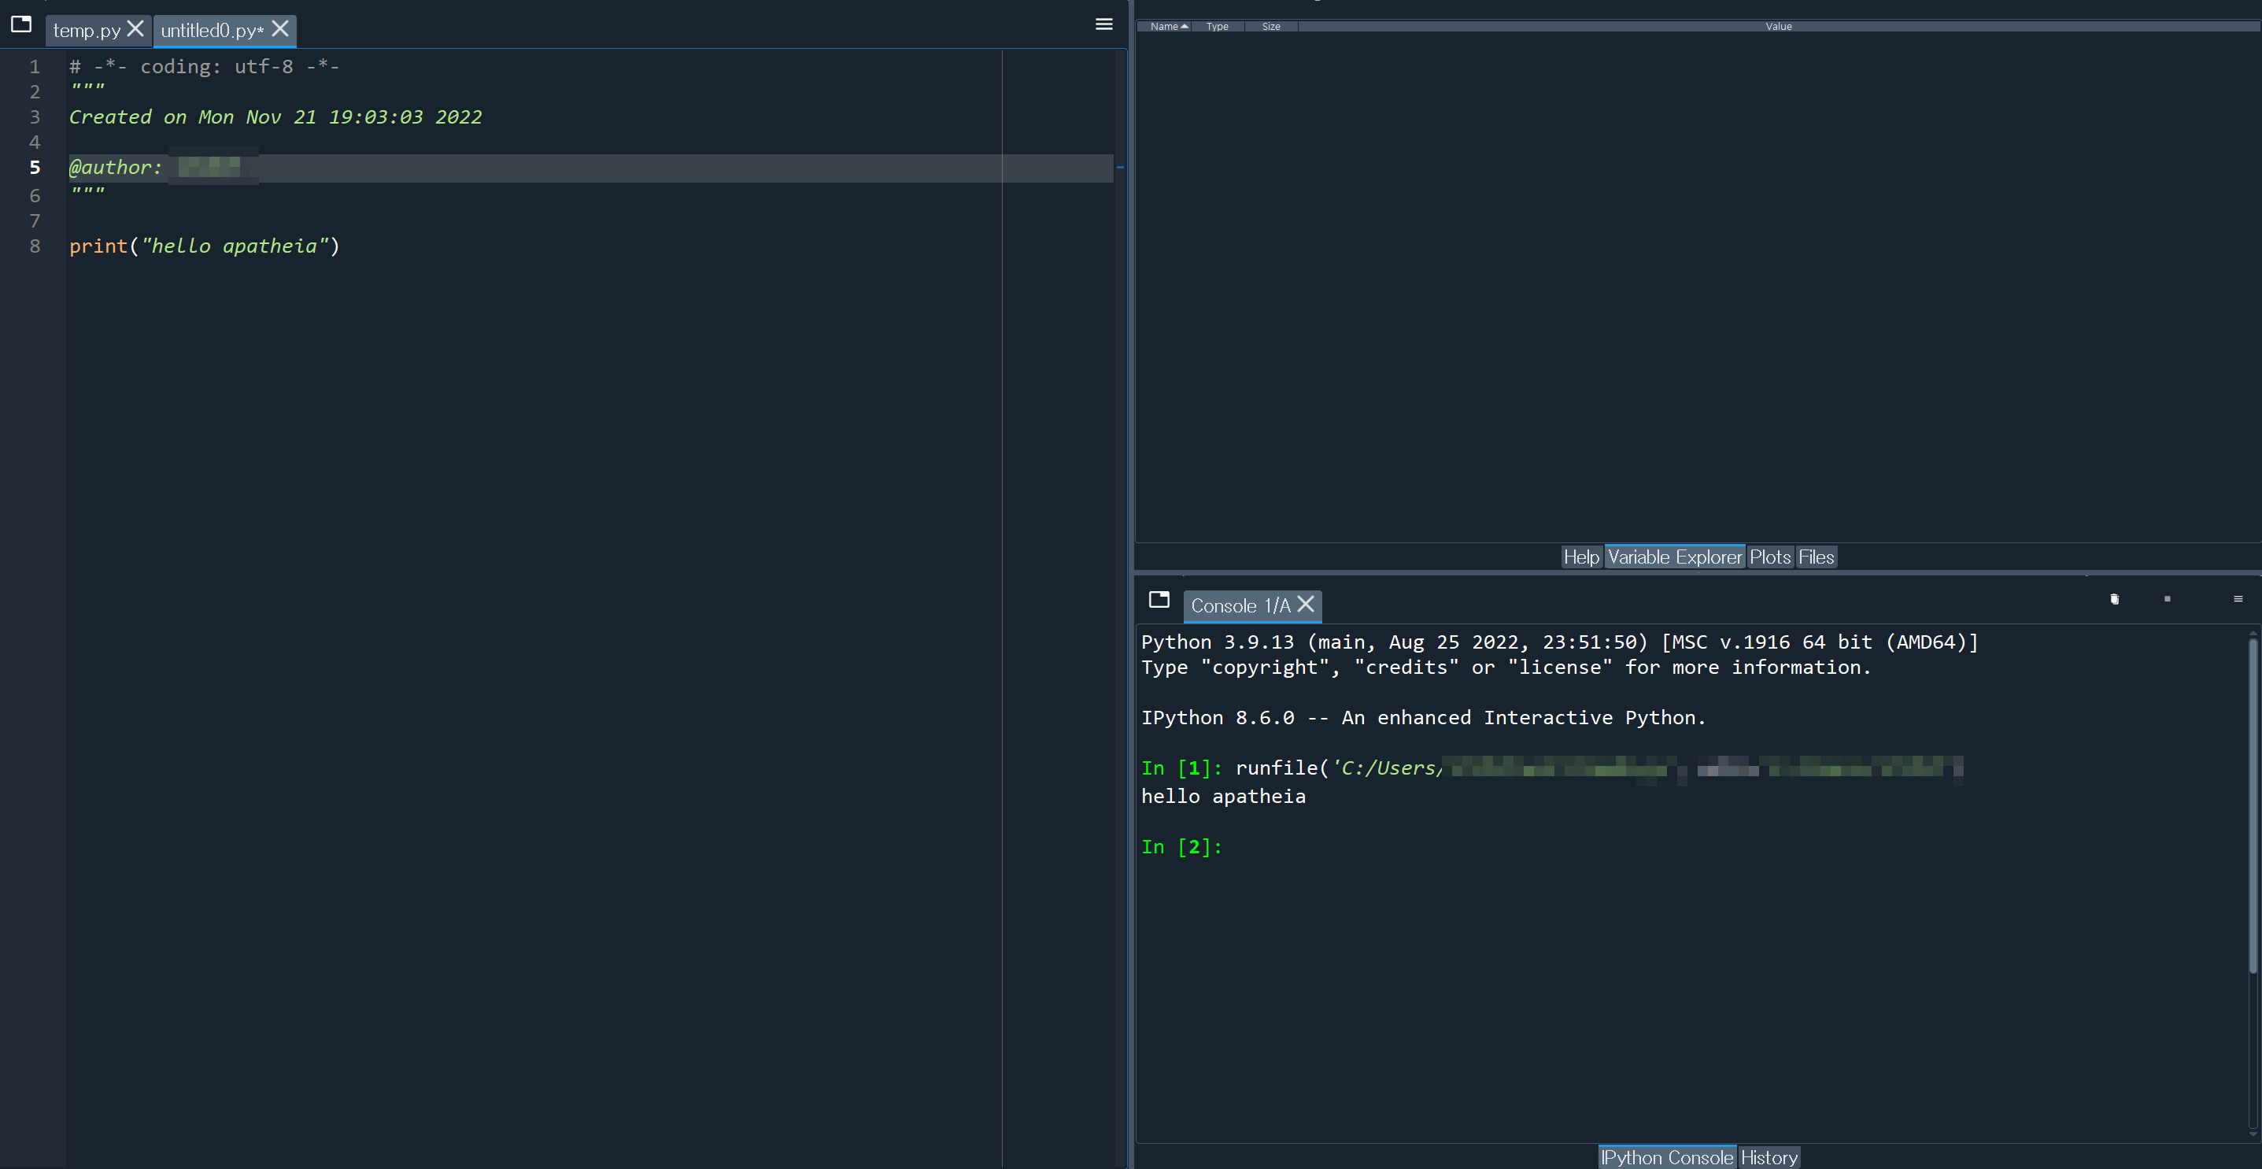Open the Files pane tab
This screenshot has width=2262, height=1169.
coord(1816,557)
